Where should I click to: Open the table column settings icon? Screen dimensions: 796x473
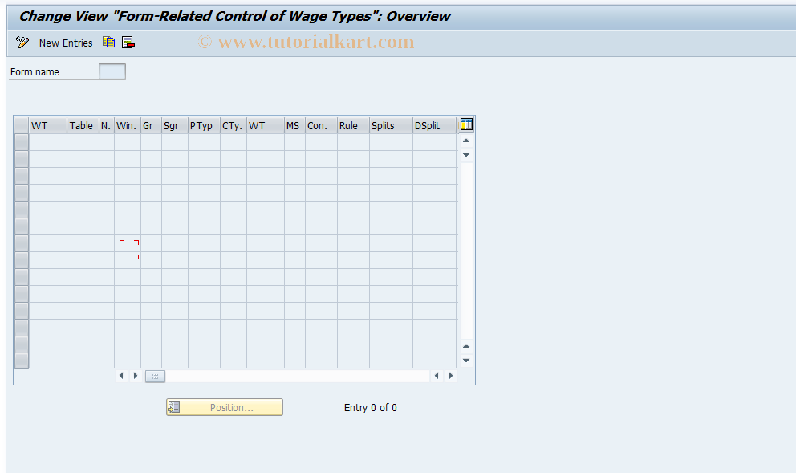click(x=466, y=124)
